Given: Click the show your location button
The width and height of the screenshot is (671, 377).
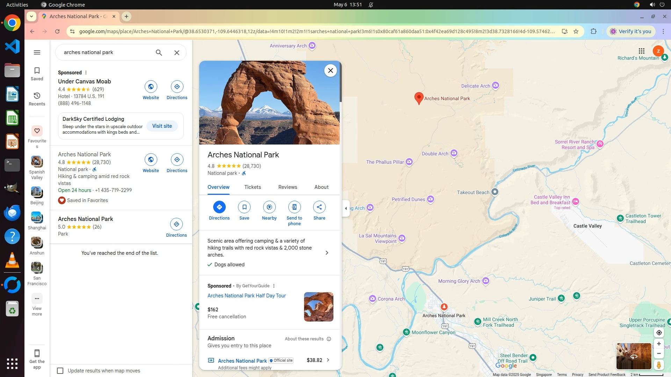Looking at the screenshot, I should 659,333.
